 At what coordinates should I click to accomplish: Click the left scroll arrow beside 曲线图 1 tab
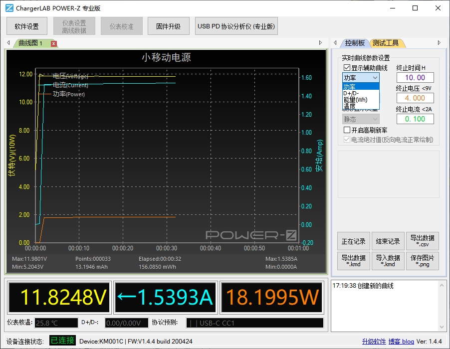tap(8, 43)
